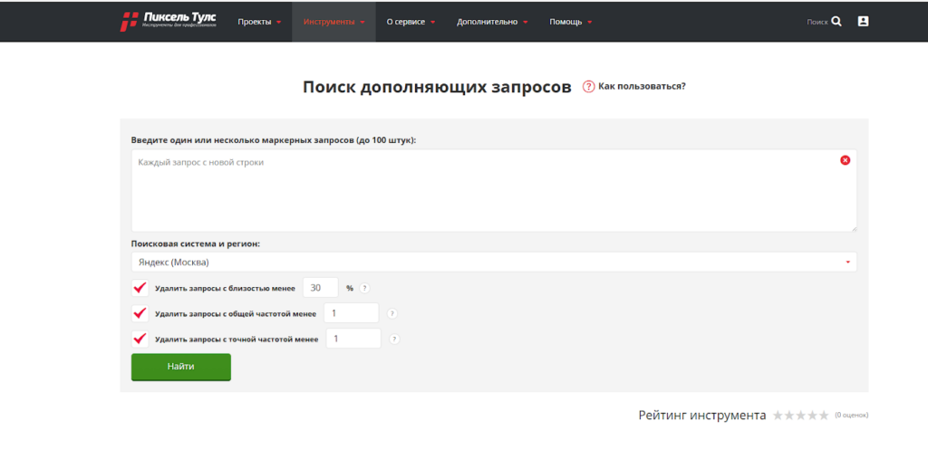Show hint for близостью менее option

364,288
